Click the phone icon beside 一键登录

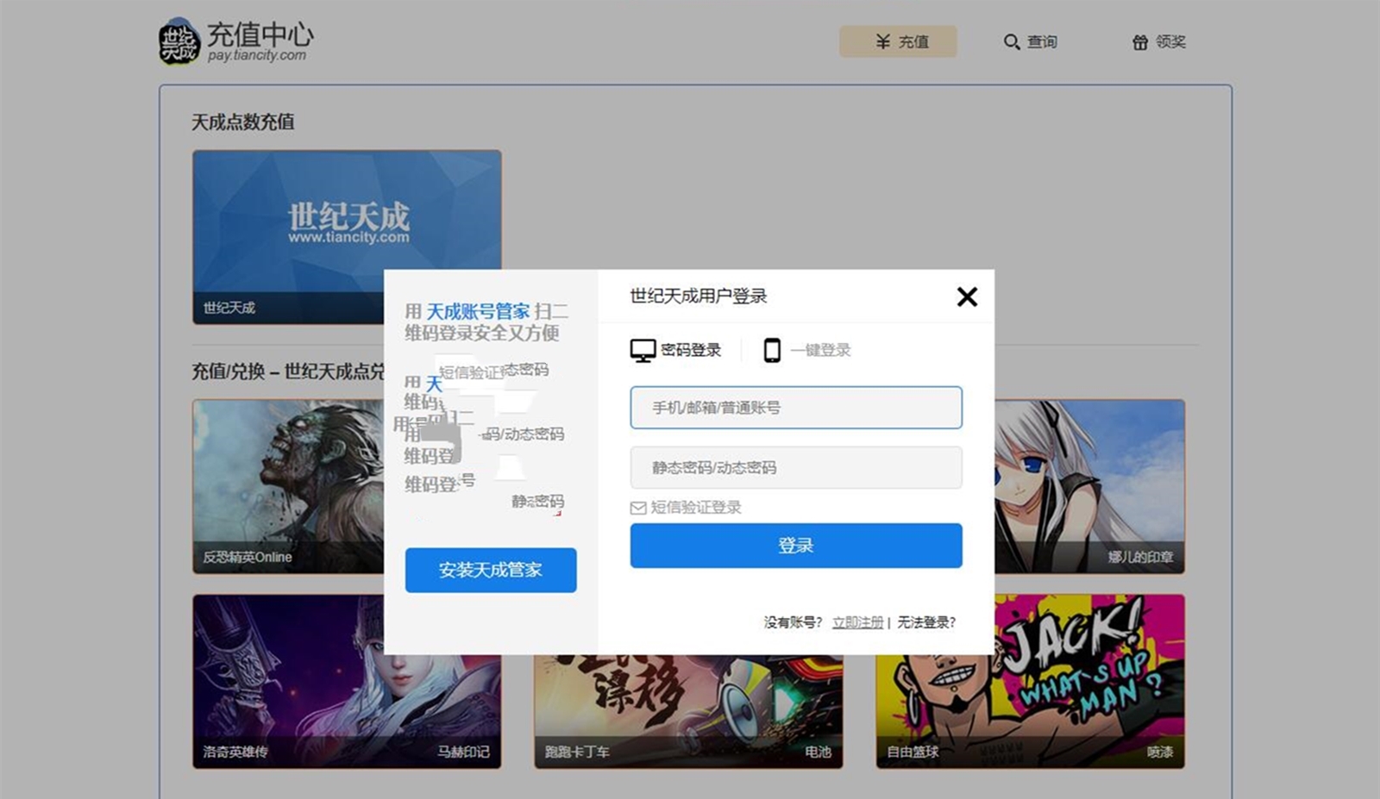click(770, 348)
